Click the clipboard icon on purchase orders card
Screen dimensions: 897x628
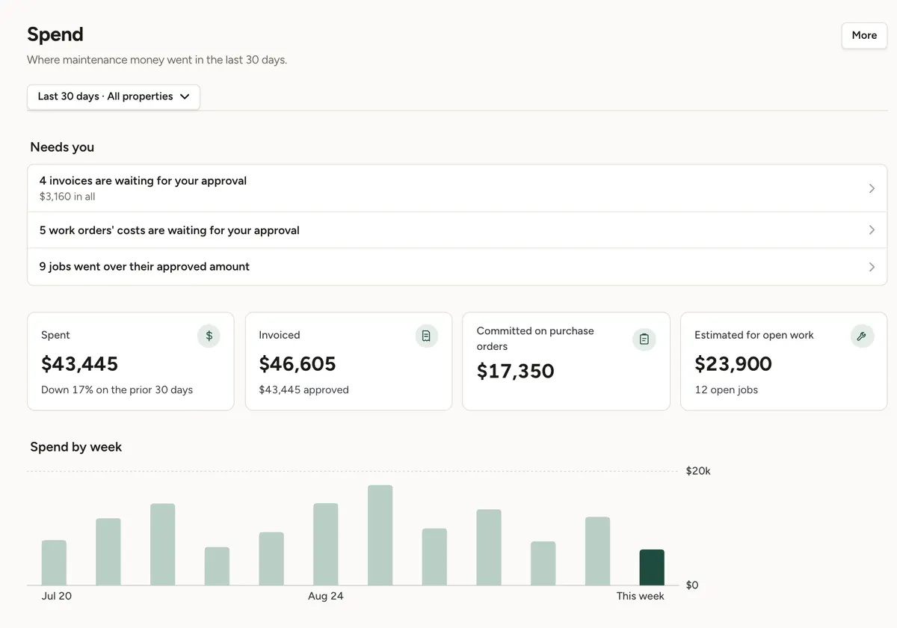(x=644, y=339)
